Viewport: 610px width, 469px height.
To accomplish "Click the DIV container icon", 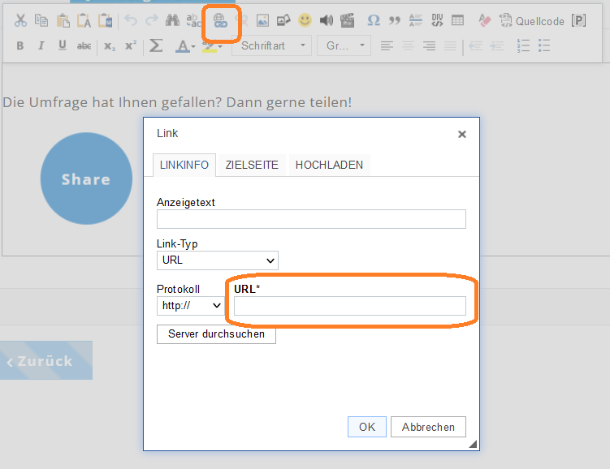I will [437, 20].
